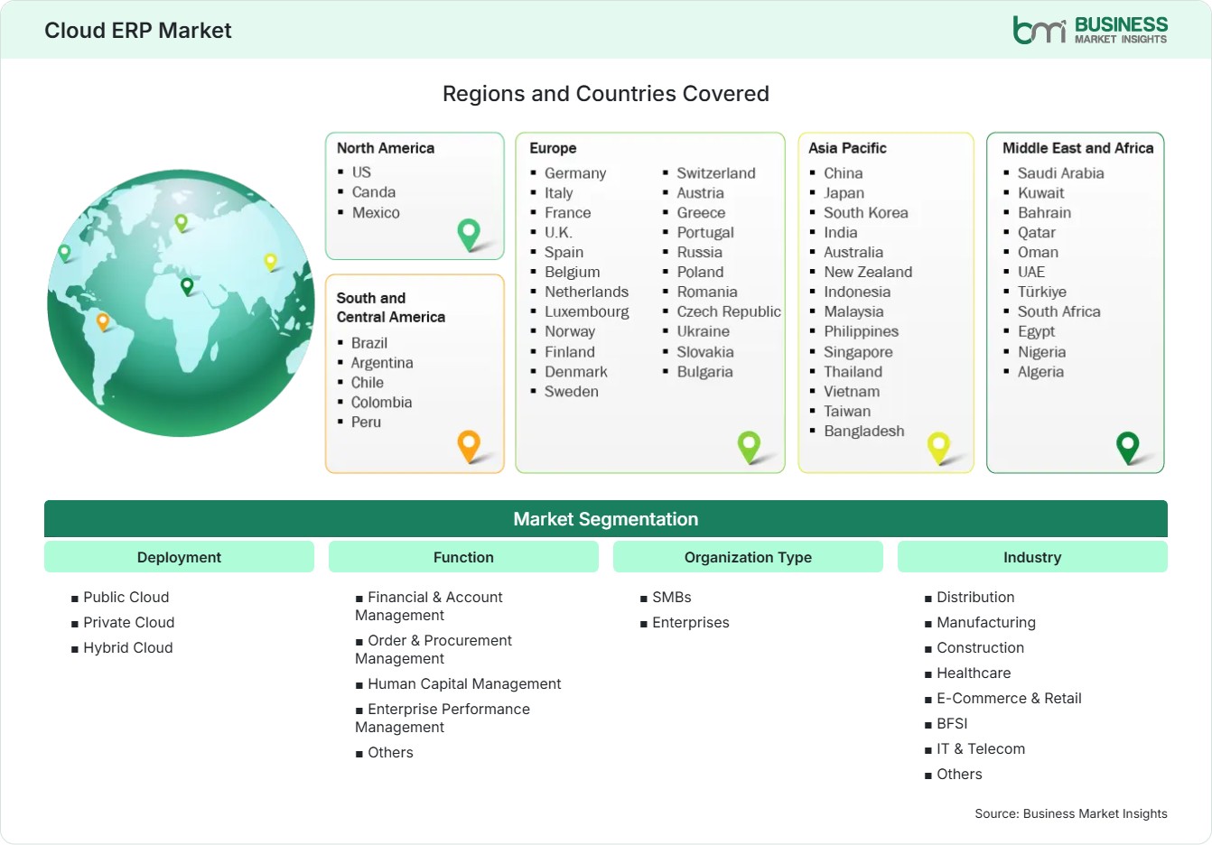Click 'South Korea' in the Asia Pacific list
This screenshot has height=845, width=1212.
pos(866,213)
